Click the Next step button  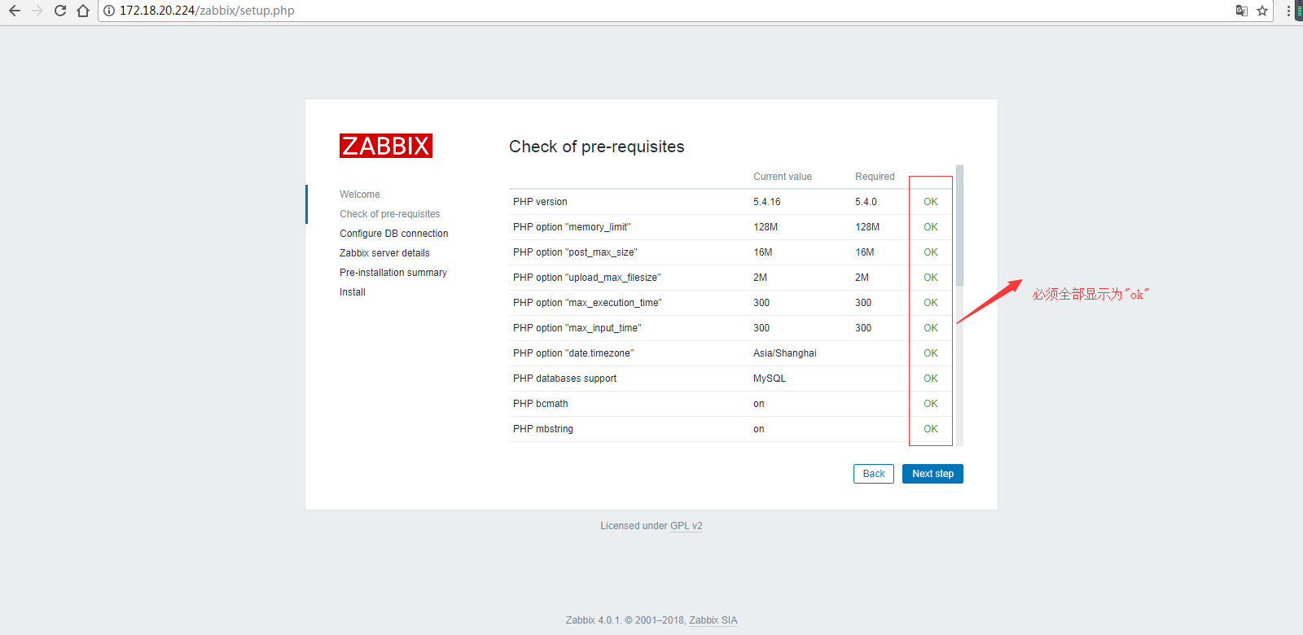click(932, 474)
